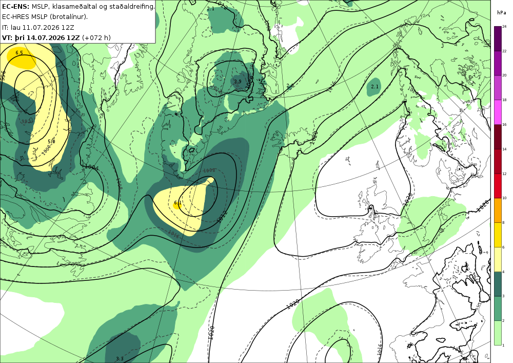
Task: Select the pale yellow 4-6 hPa legend swatch
Action: point(498,260)
